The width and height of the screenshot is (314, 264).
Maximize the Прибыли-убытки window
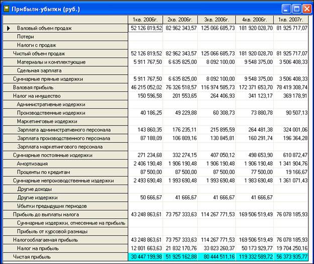pyautogui.click(x=296, y=9)
